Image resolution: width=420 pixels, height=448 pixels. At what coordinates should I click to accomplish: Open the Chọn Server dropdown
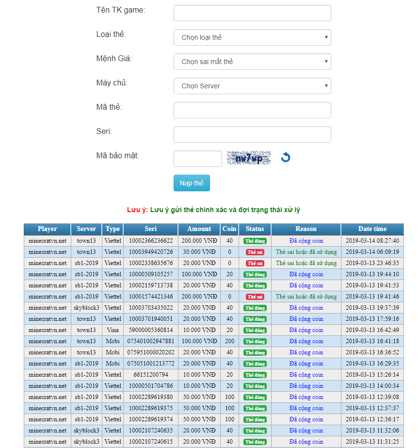[x=252, y=86]
